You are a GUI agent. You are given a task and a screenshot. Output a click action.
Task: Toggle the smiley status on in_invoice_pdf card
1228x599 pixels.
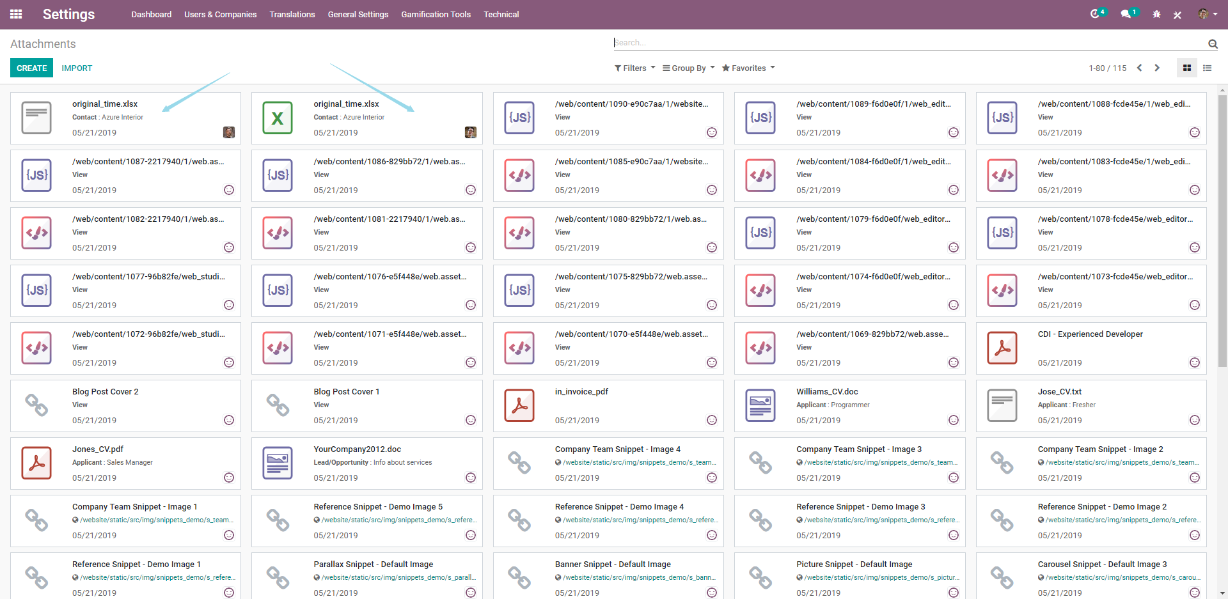(x=712, y=420)
